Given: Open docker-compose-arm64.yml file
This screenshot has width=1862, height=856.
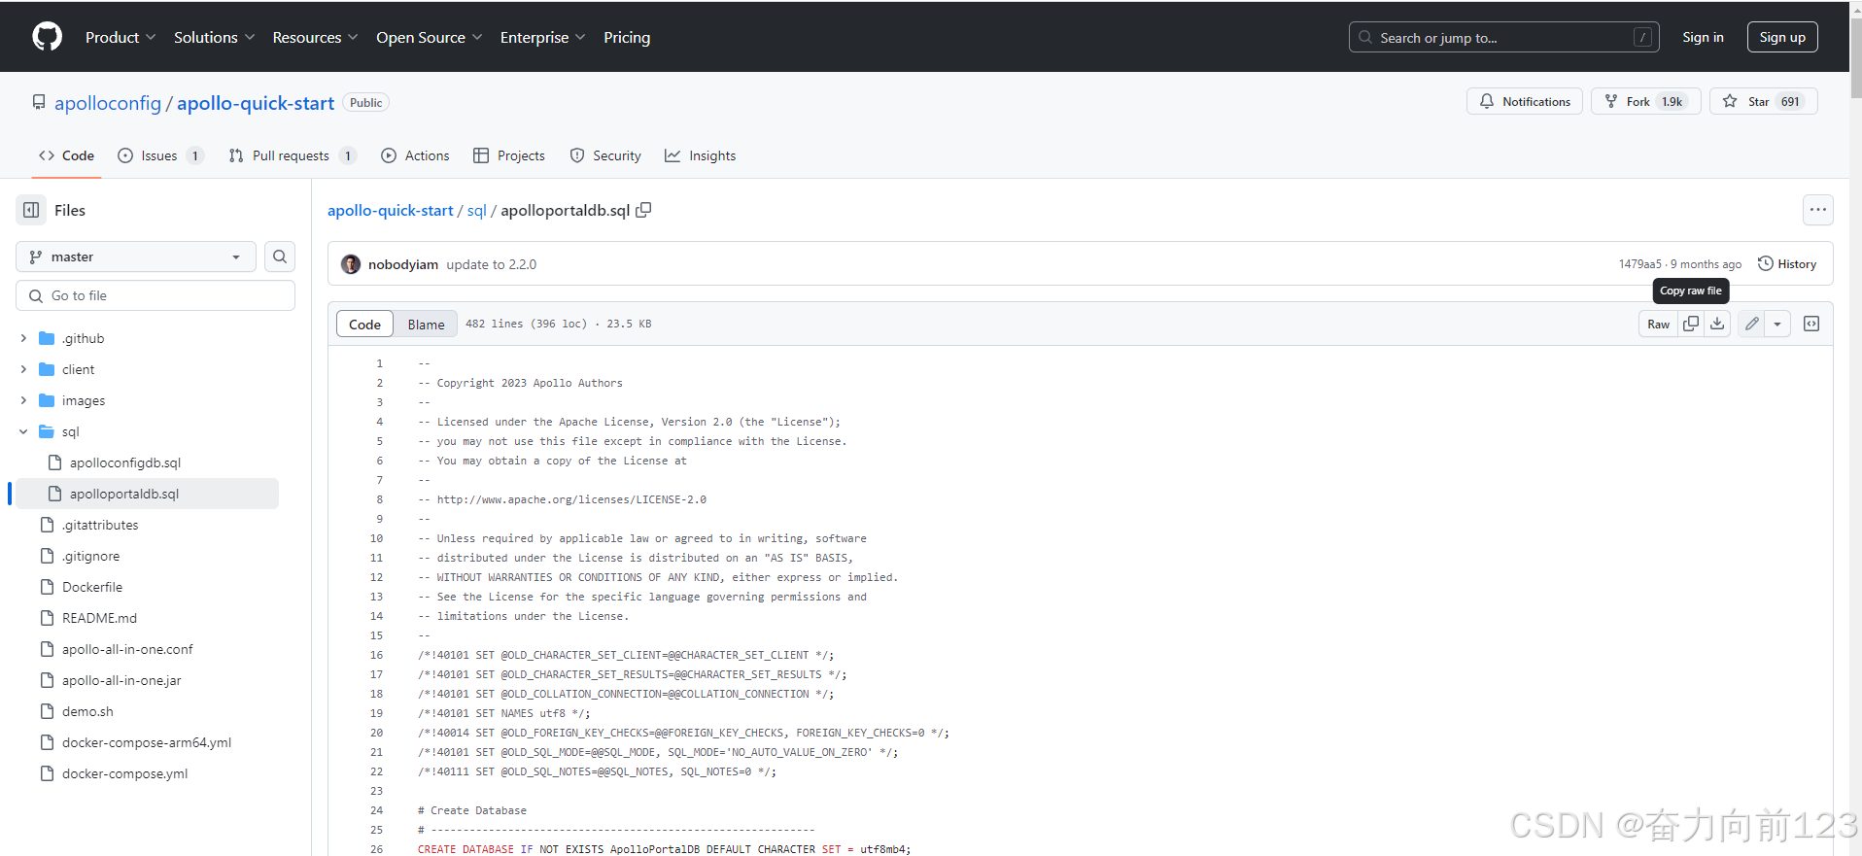Looking at the screenshot, I should click(x=147, y=742).
